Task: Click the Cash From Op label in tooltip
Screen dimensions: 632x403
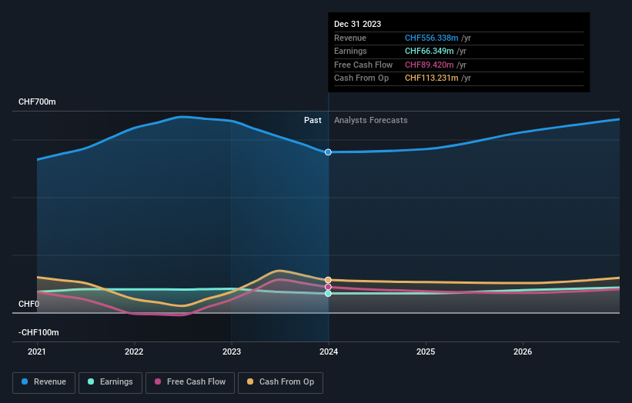Action: [x=361, y=78]
